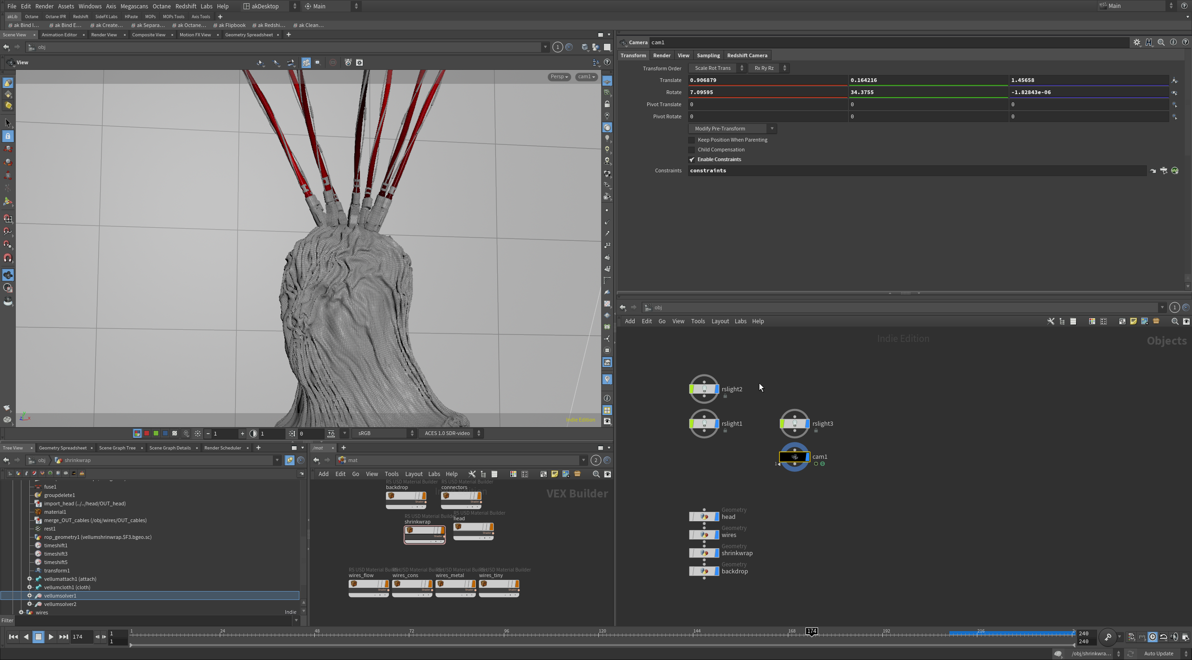Image resolution: width=1192 pixels, height=660 pixels.
Task: Toggle the display flag on rslight3 node
Action: (807, 423)
